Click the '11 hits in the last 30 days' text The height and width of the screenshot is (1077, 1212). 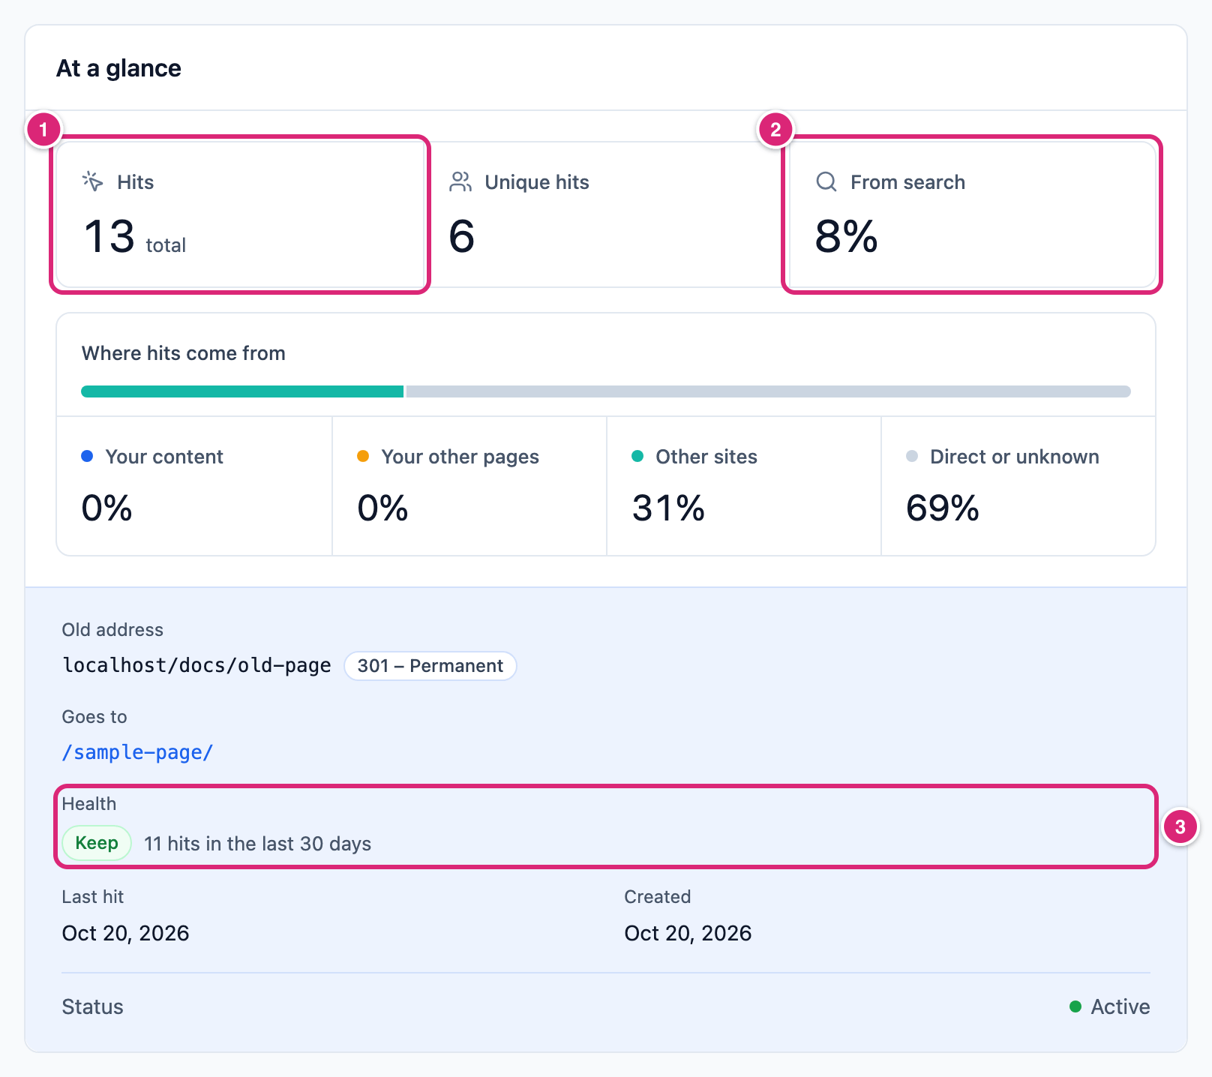click(x=257, y=844)
